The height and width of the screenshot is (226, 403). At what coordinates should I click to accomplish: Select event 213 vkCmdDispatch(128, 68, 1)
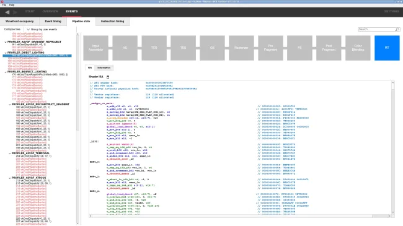click(x=33, y=183)
